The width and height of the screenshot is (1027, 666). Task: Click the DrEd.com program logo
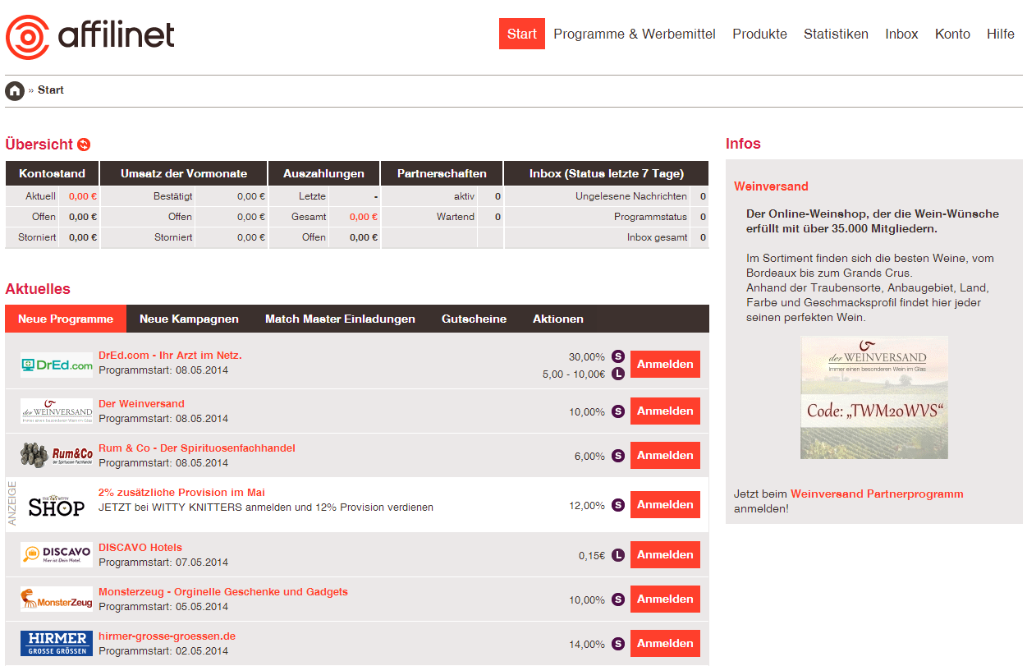(x=57, y=365)
